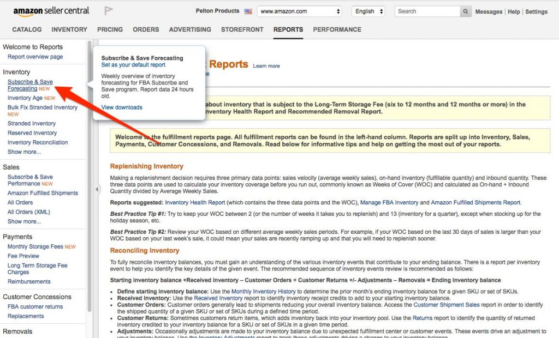The width and height of the screenshot is (559, 338).
Task: Click Set as your default report
Action: tap(133, 65)
